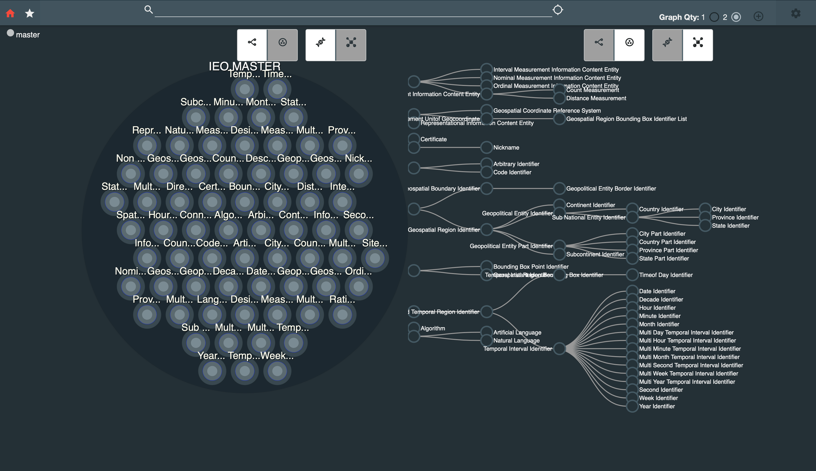
Task: Click the red Home icon
Action: click(10, 13)
